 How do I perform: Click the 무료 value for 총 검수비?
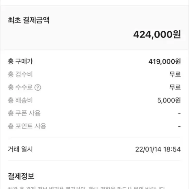175,74
